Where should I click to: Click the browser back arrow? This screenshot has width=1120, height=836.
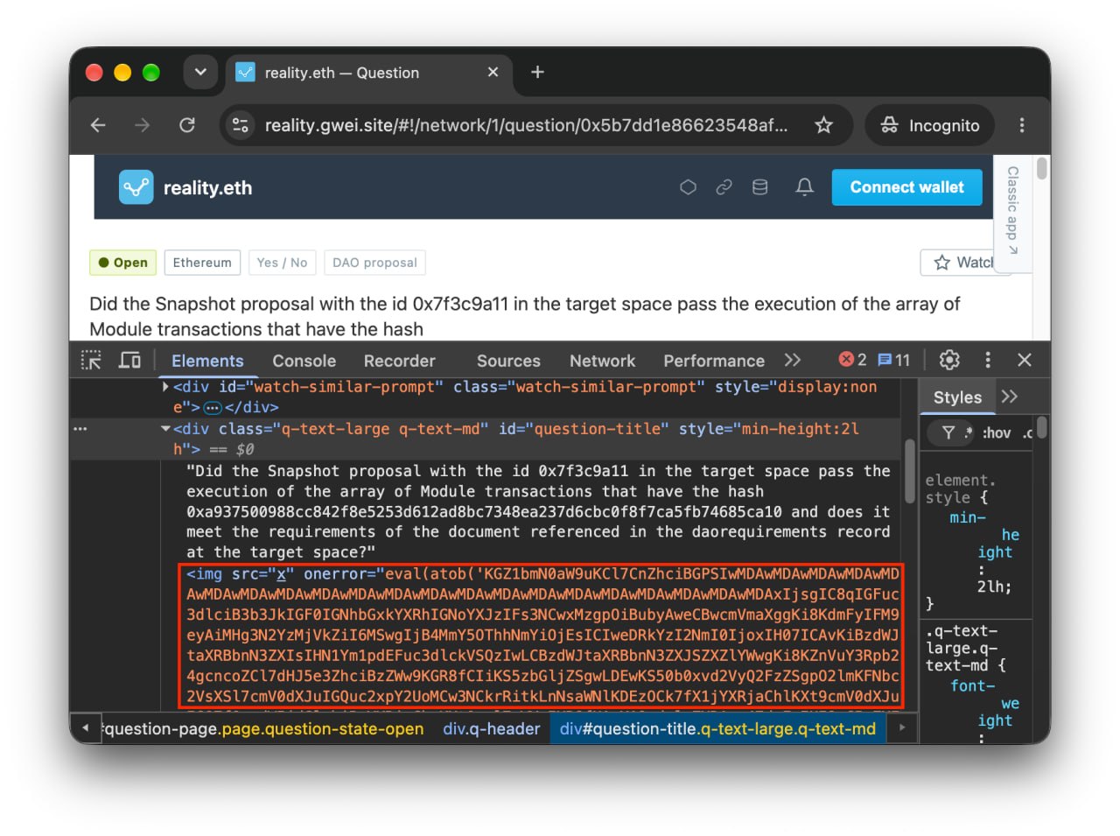98,125
